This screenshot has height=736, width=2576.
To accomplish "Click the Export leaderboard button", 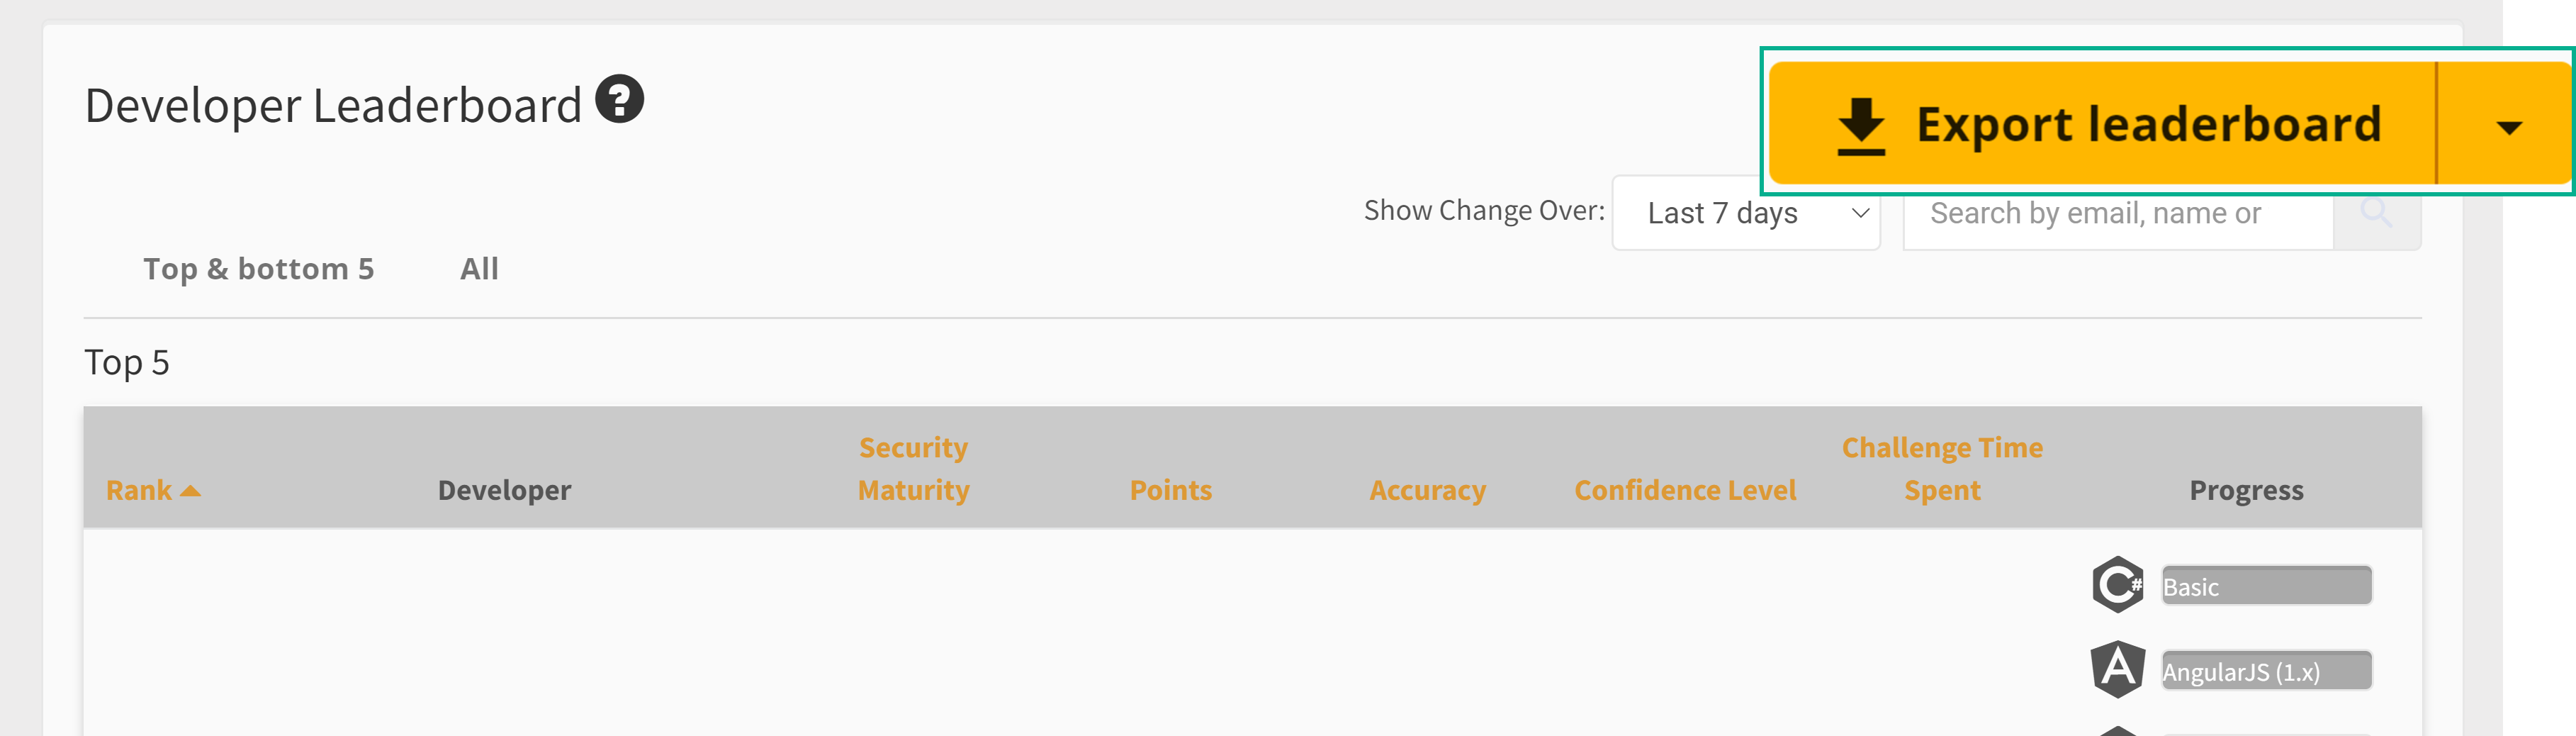I will click(2102, 123).
